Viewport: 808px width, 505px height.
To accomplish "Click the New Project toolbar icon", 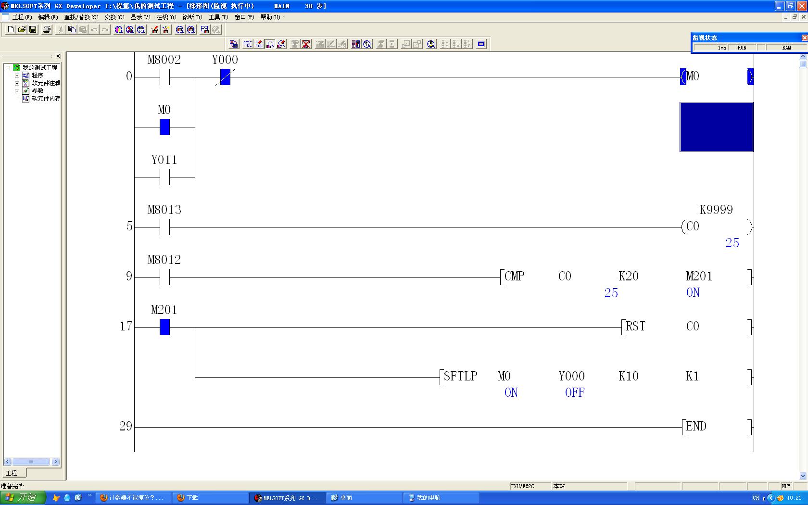I will pyautogui.click(x=11, y=30).
